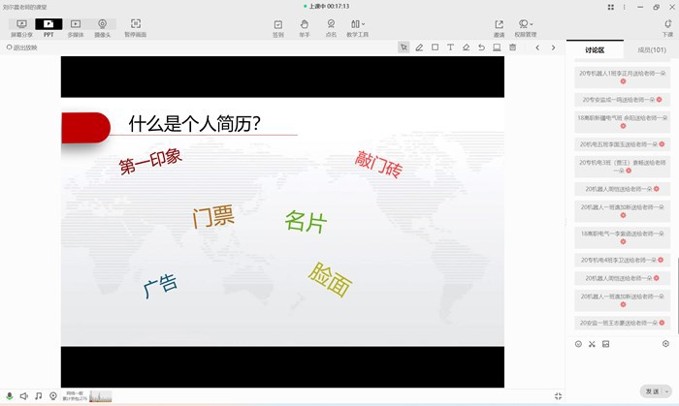This screenshot has width=679, height=406.
Task: Select the pen drawing tool
Action: pyautogui.click(x=419, y=47)
